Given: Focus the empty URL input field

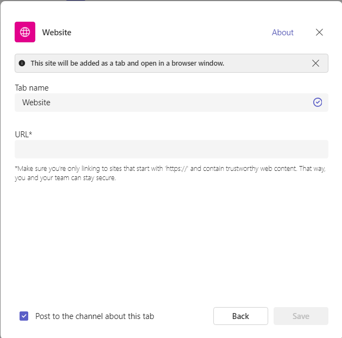Looking at the screenshot, I should (172, 149).
